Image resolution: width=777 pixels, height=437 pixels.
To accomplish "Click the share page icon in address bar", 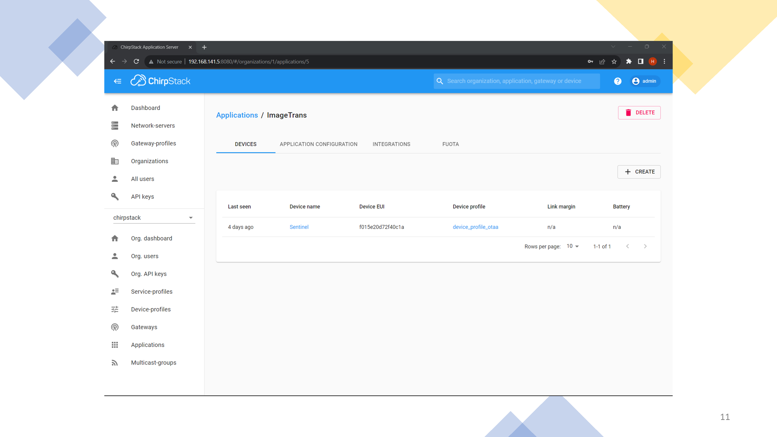I will point(602,62).
